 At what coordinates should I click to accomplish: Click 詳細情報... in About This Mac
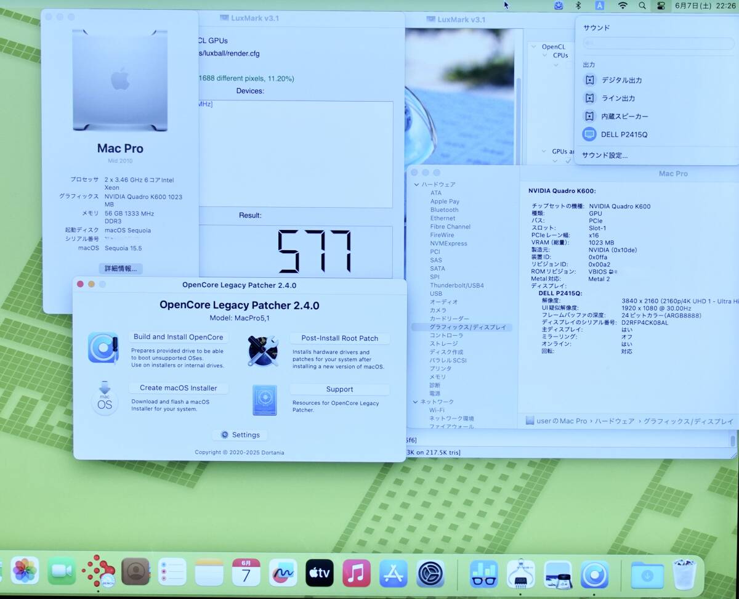click(121, 269)
